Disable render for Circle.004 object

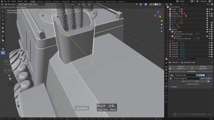tap(212, 52)
